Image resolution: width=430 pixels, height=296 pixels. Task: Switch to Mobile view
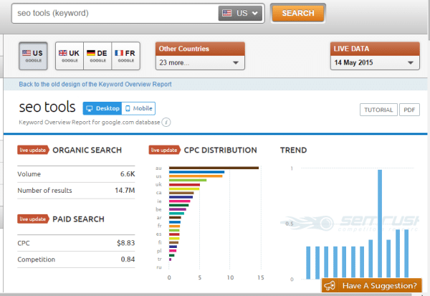coord(138,108)
